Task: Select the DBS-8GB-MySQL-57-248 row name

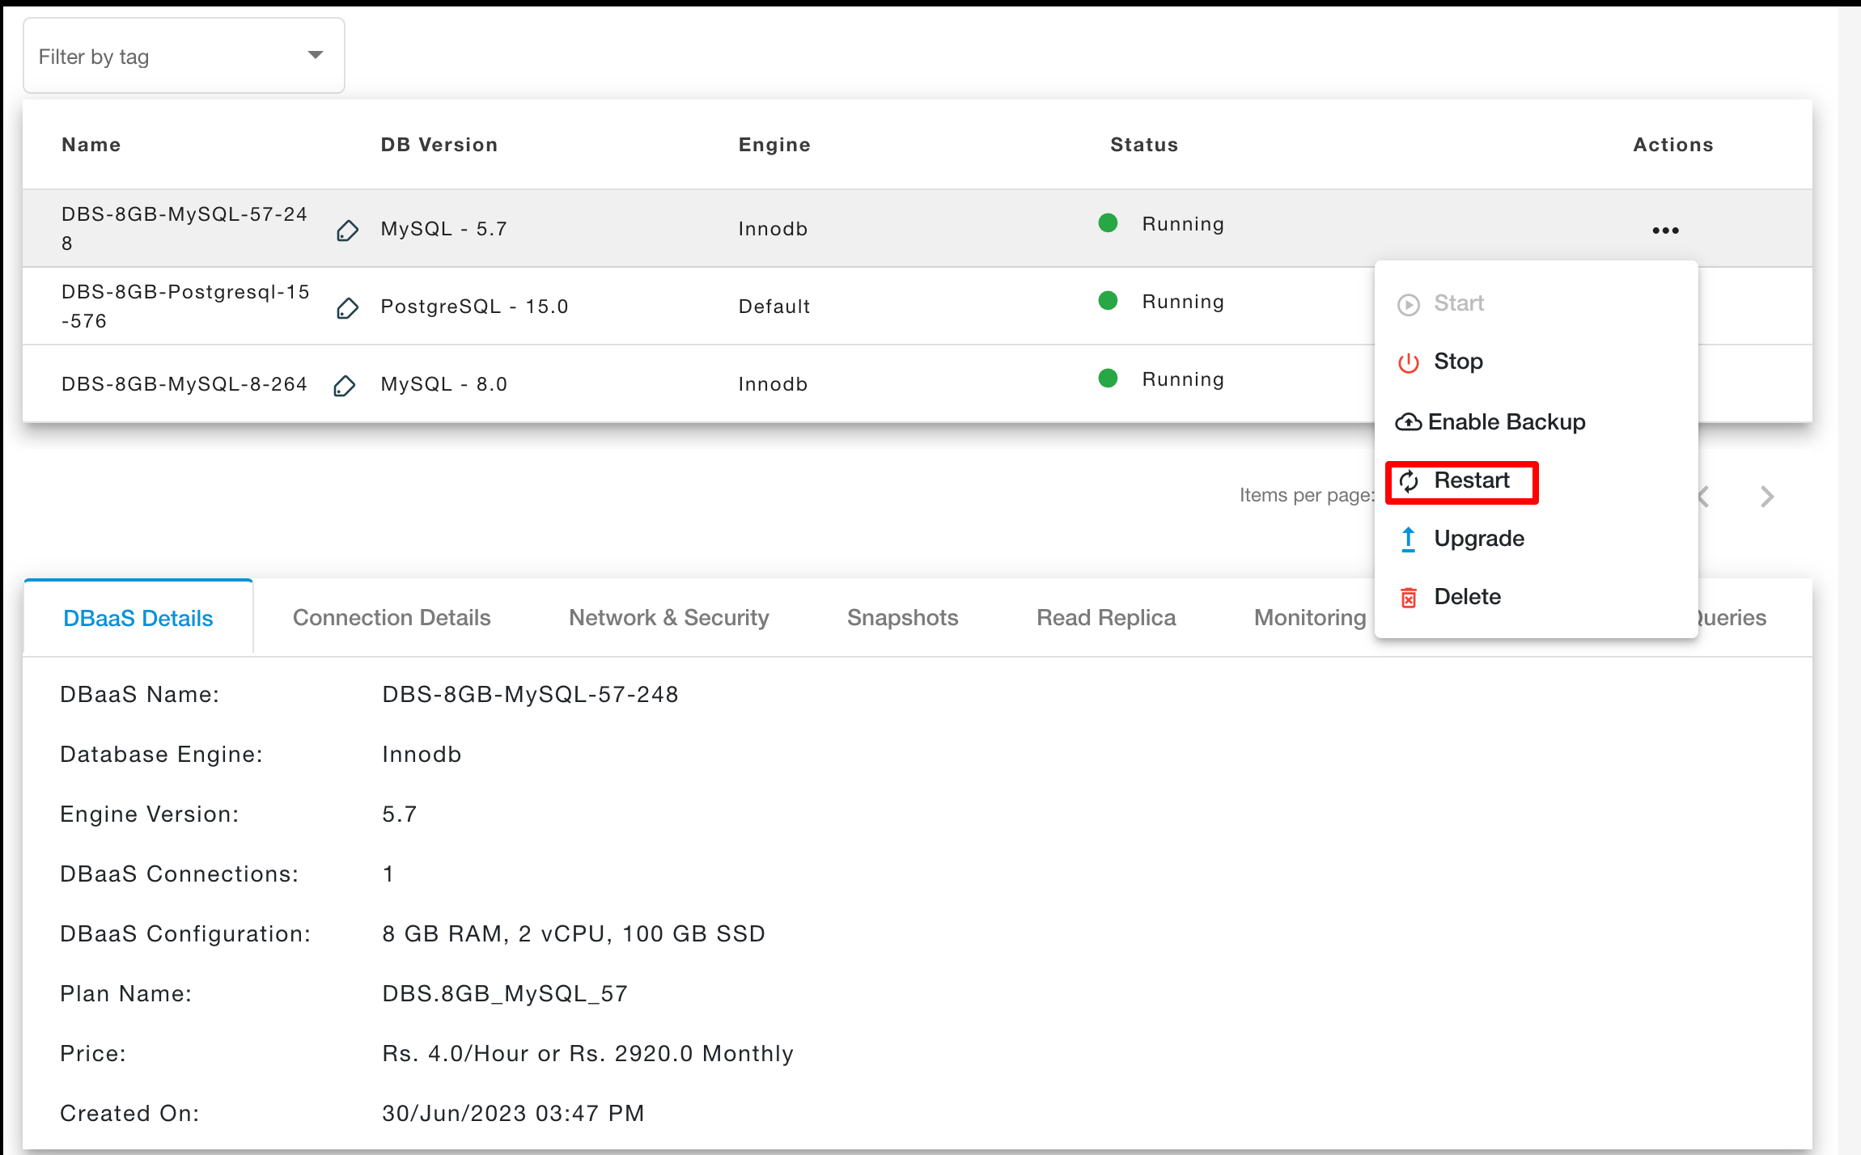Action: pyautogui.click(x=184, y=229)
